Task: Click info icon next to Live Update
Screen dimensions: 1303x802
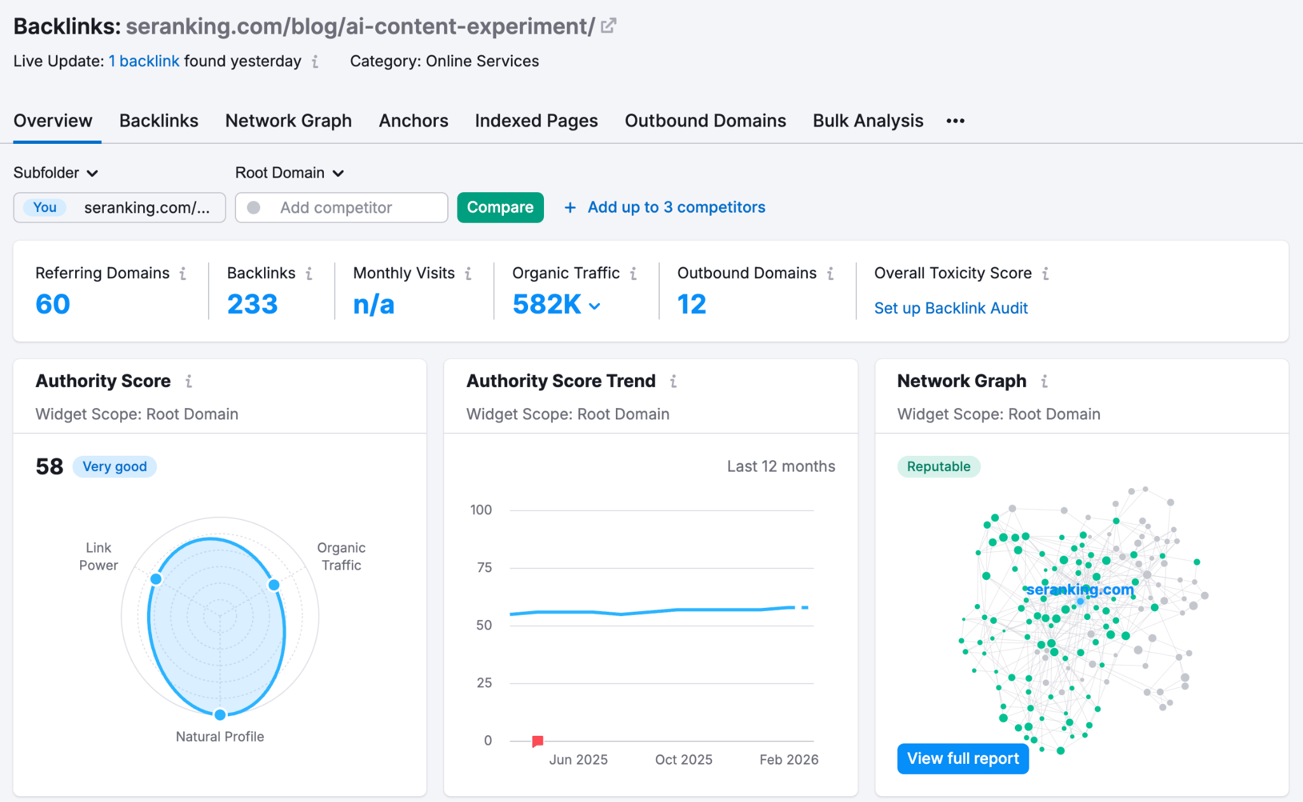Action: tap(315, 62)
